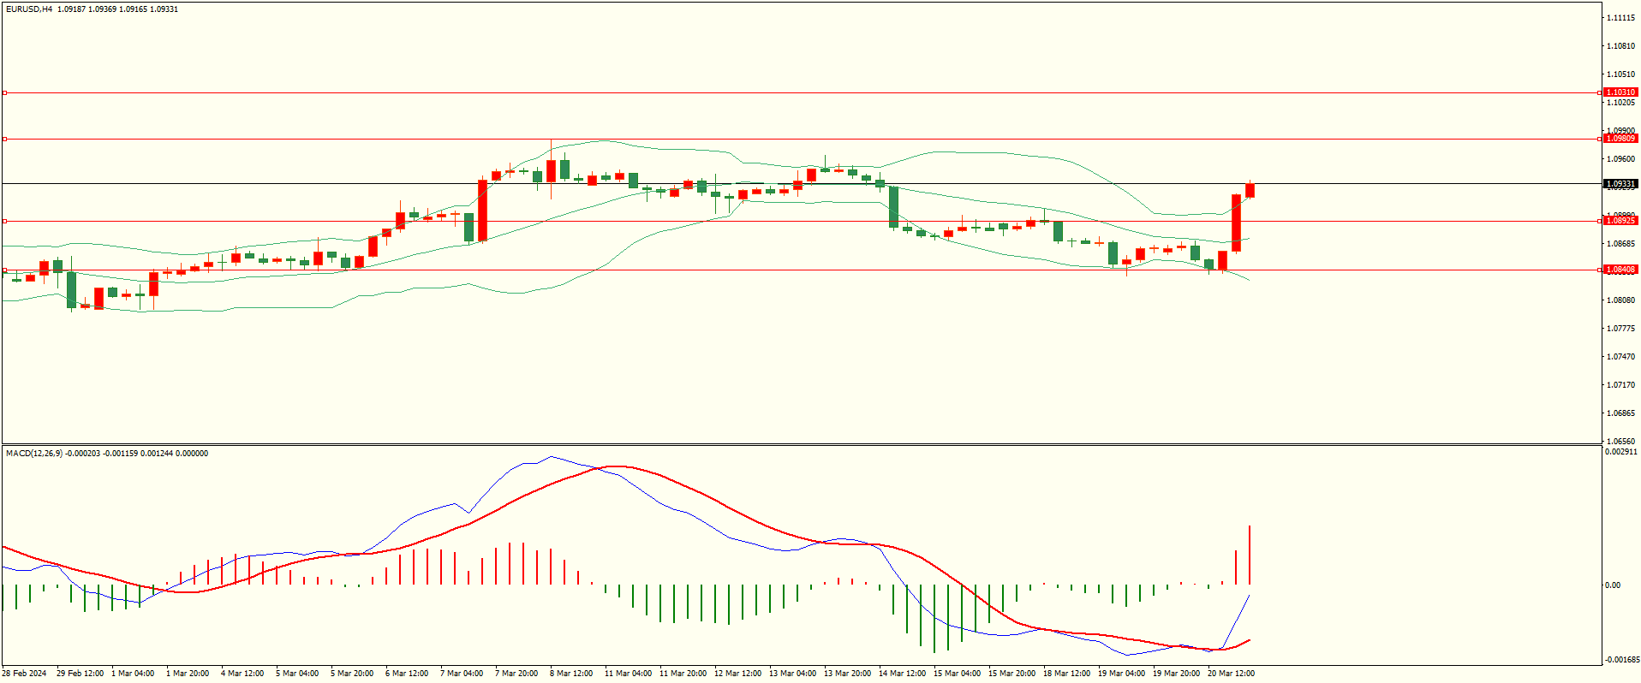Click the 12 Mar 12:00 time label
1641x683 pixels.
(x=737, y=674)
